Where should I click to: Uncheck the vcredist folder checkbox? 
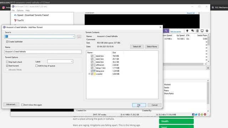pos(92,74)
